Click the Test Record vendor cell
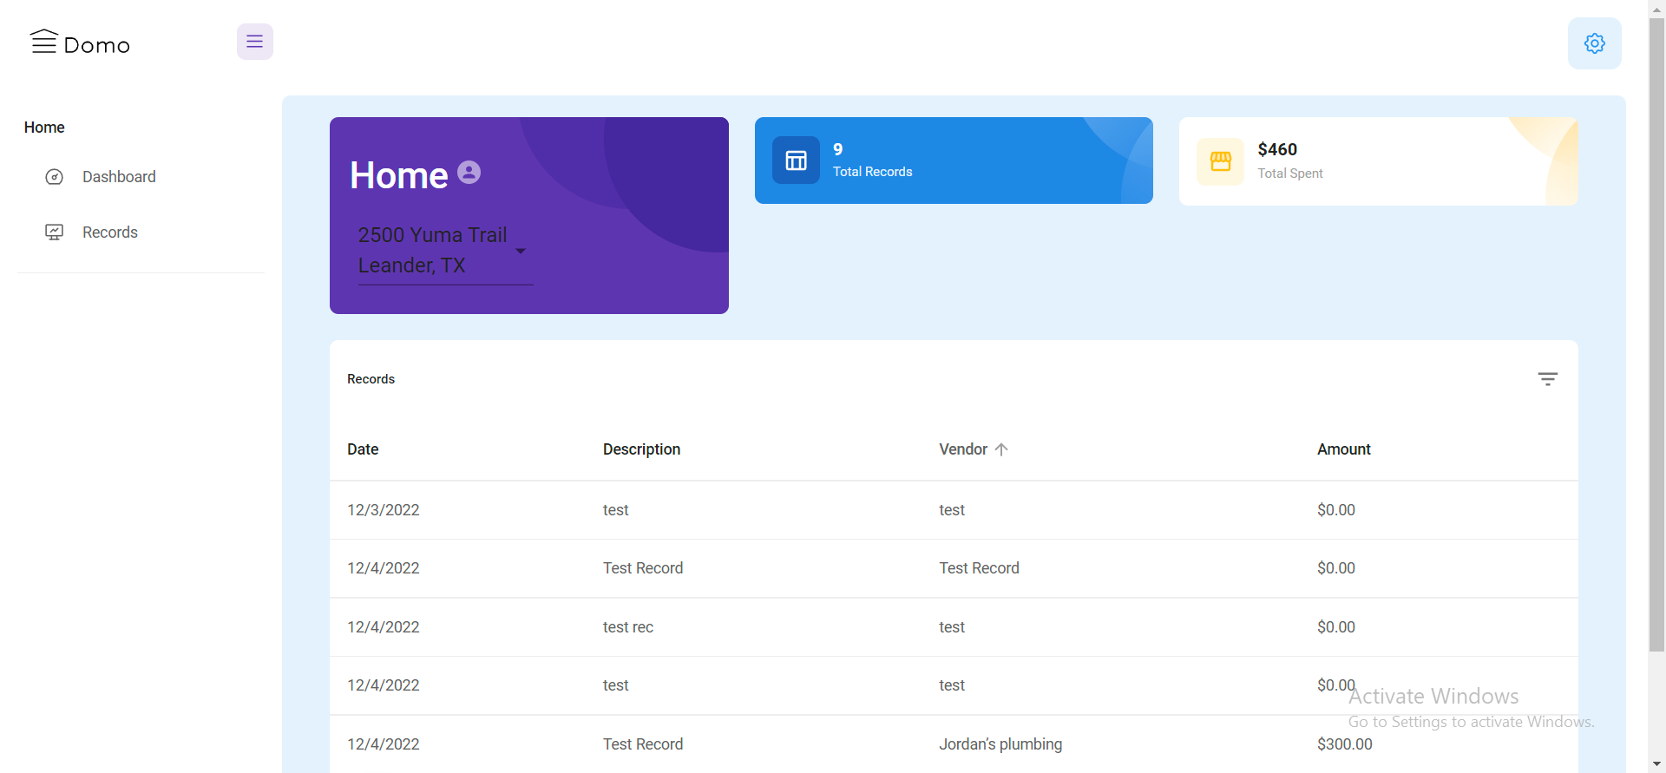Image resolution: width=1666 pixels, height=773 pixels. tap(979, 568)
